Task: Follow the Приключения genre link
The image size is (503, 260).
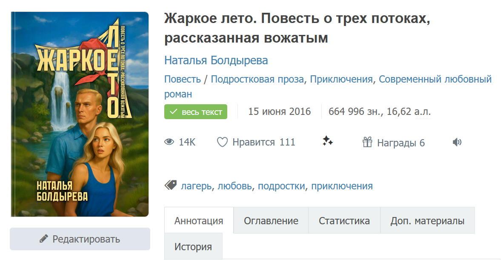Action: click(341, 79)
